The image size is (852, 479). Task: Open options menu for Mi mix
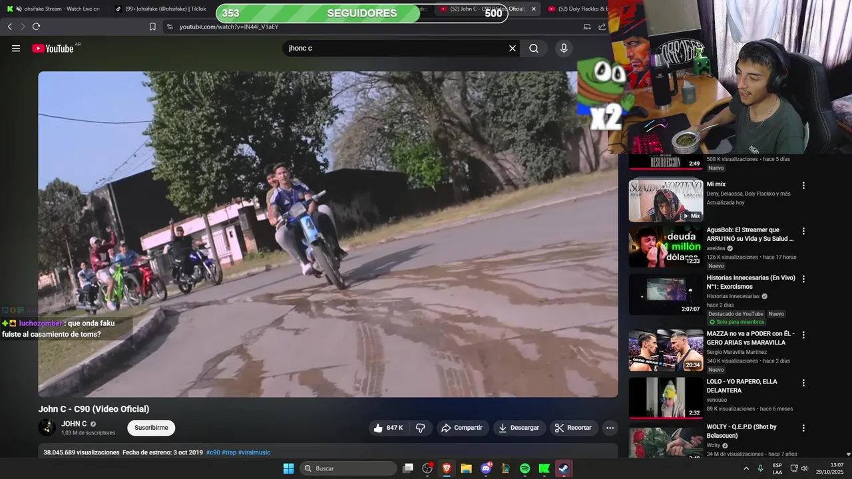pyautogui.click(x=803, y=186)
